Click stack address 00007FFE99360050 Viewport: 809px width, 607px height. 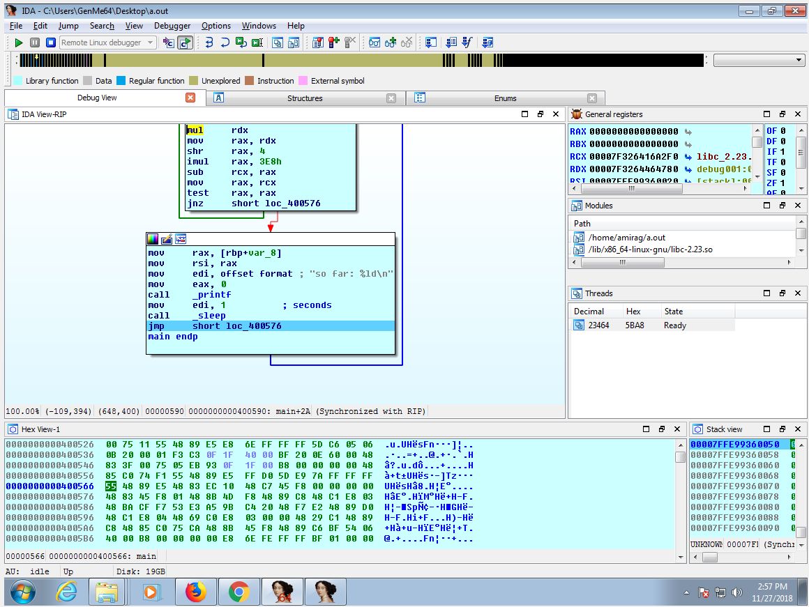click(x=735, y=445)
